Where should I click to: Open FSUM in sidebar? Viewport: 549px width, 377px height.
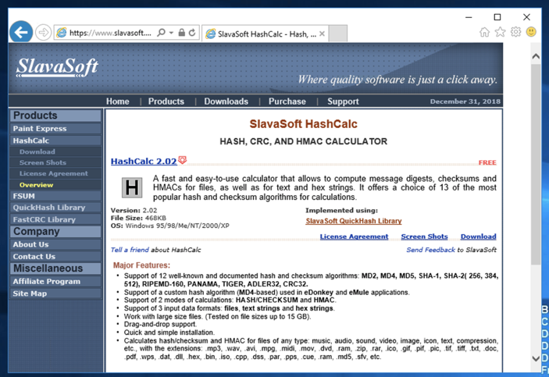tap(55, 196)
